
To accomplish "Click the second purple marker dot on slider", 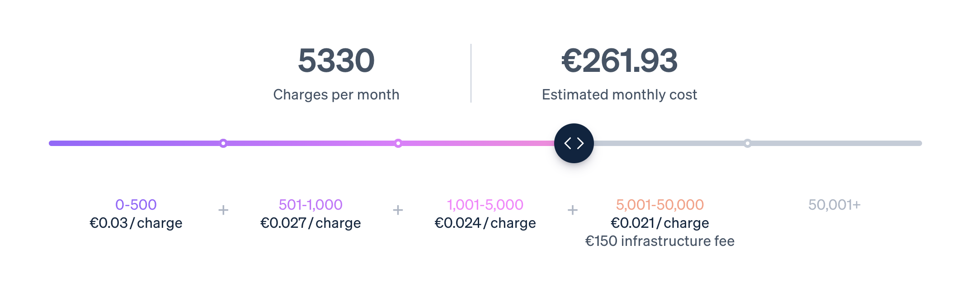I will [398, 143].
